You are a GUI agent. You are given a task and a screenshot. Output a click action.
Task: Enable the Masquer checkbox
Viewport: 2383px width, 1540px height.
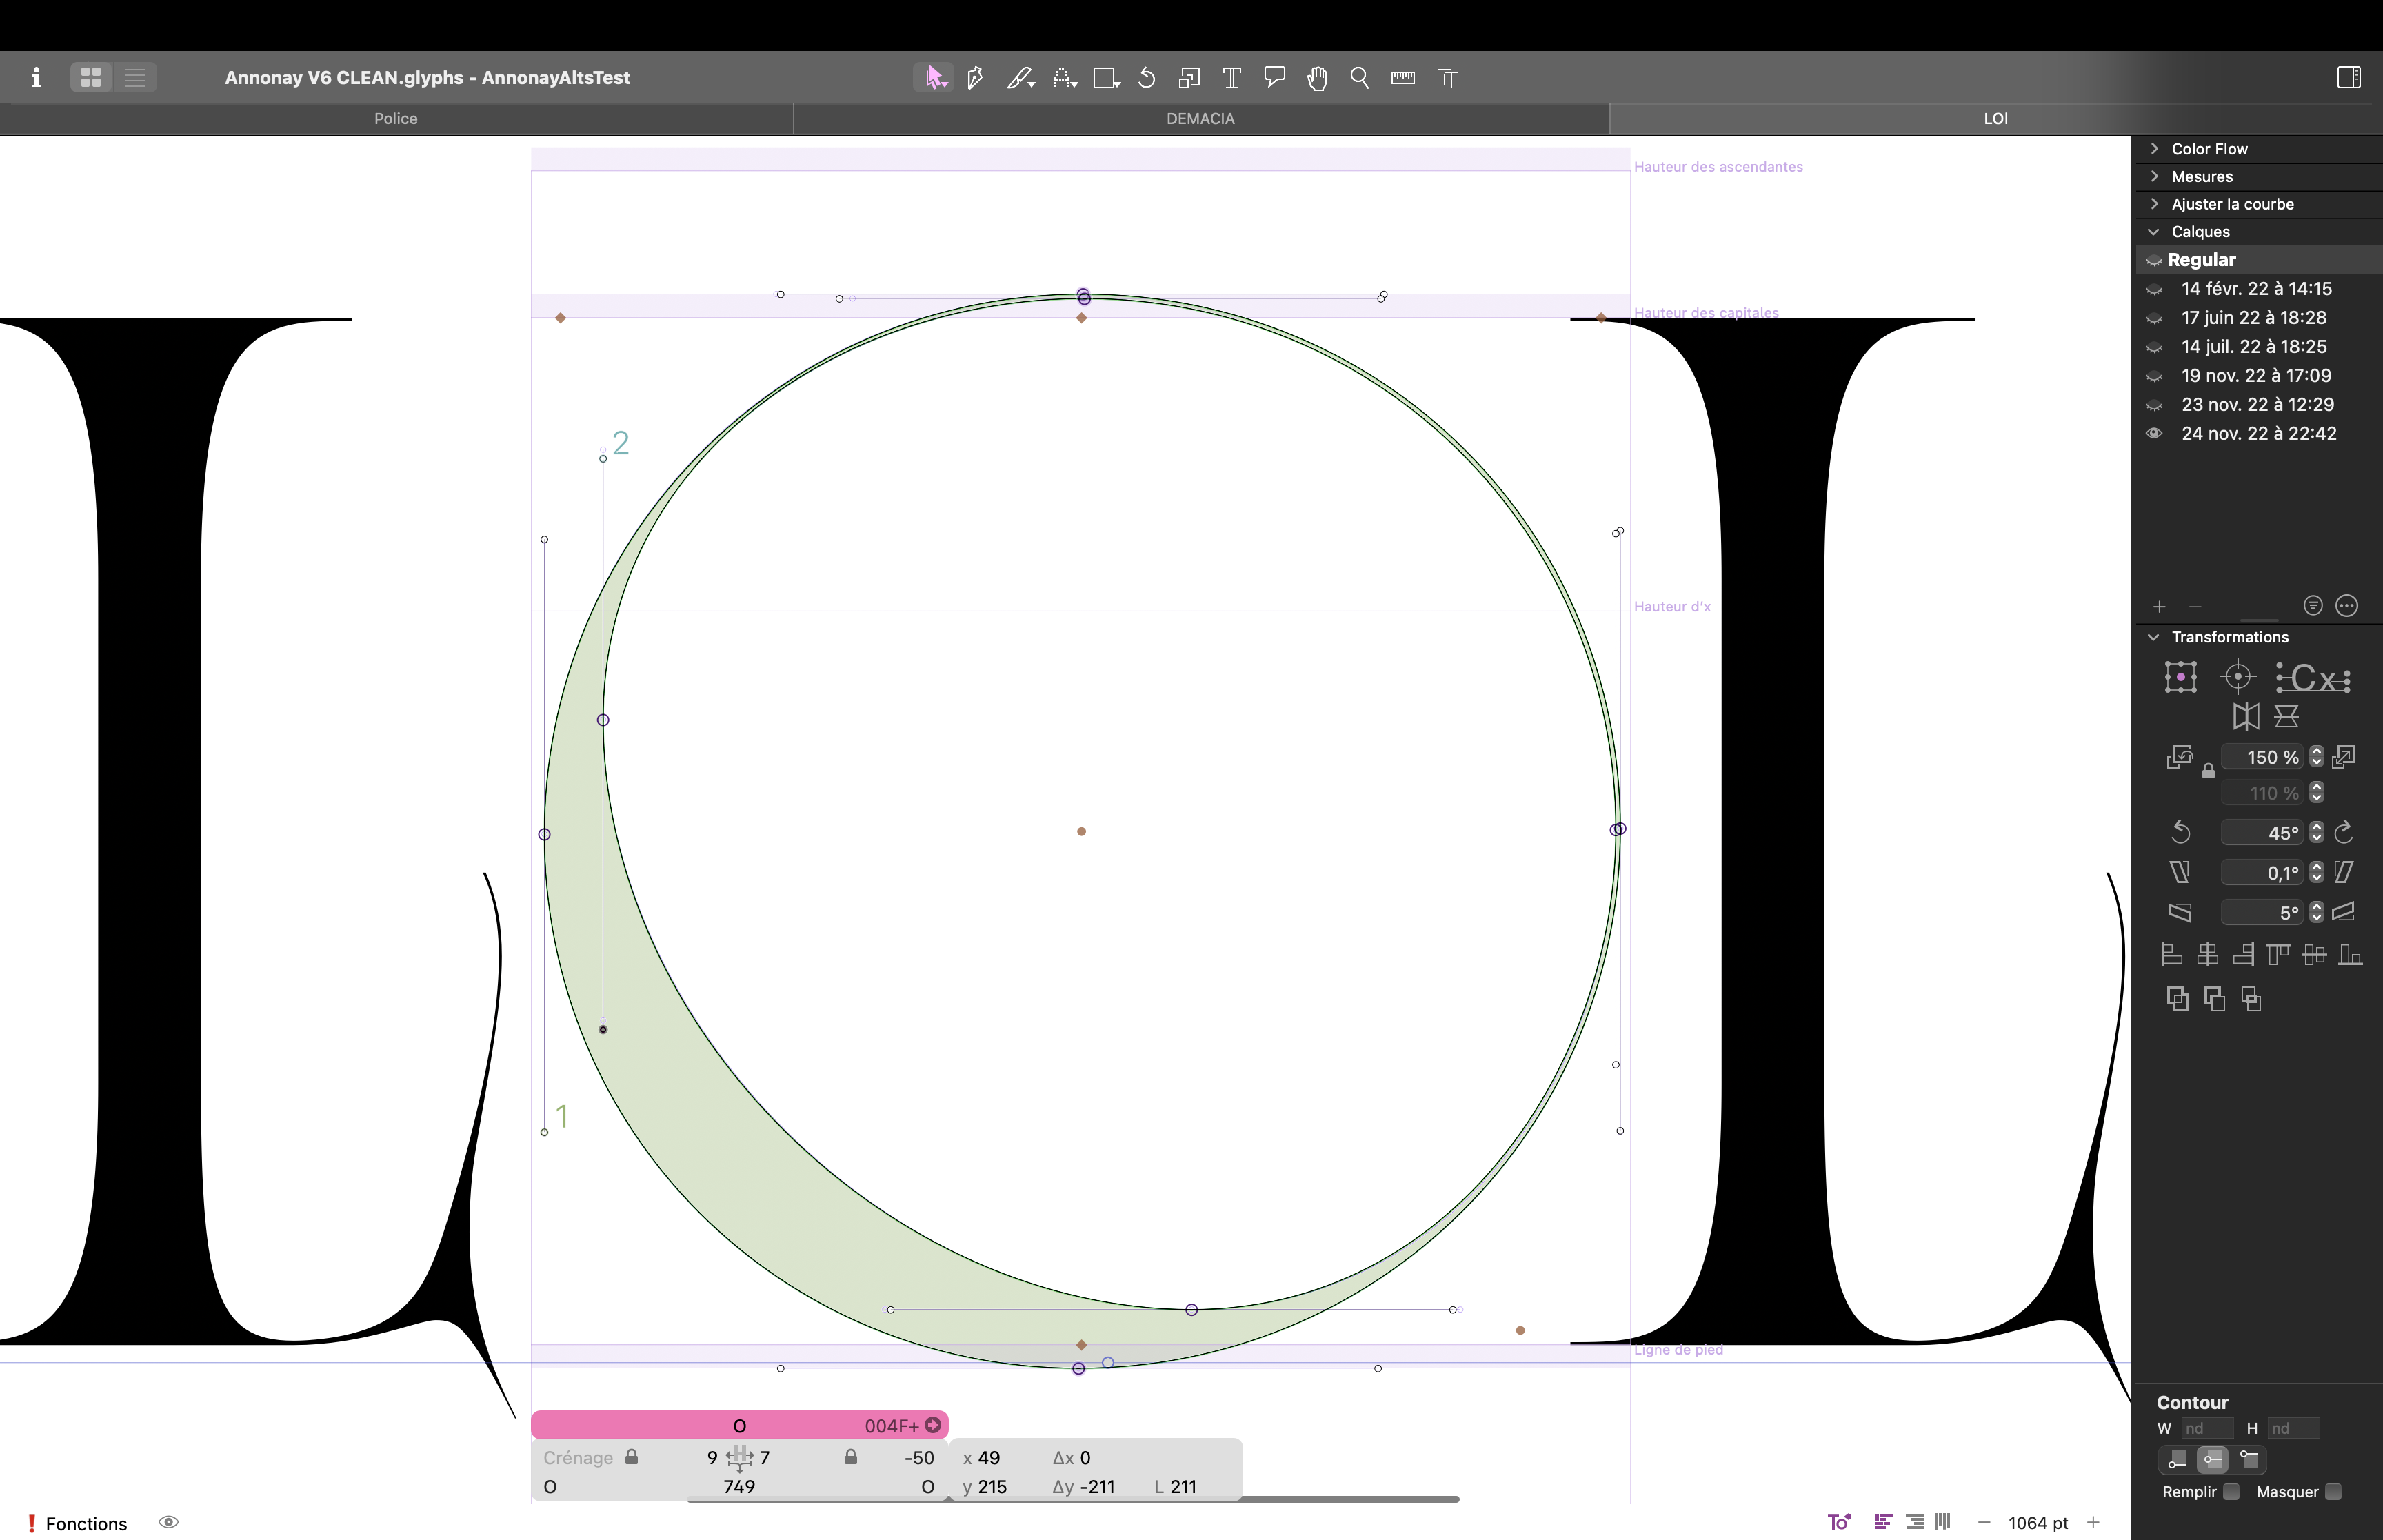pyautogui.click(x=2333, y=1492)
